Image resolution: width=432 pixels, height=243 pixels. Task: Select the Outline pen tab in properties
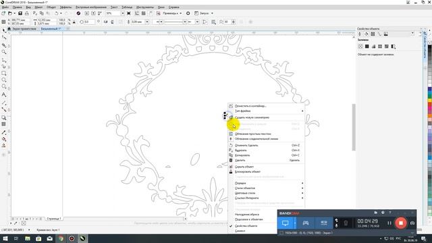pos(360,34)
